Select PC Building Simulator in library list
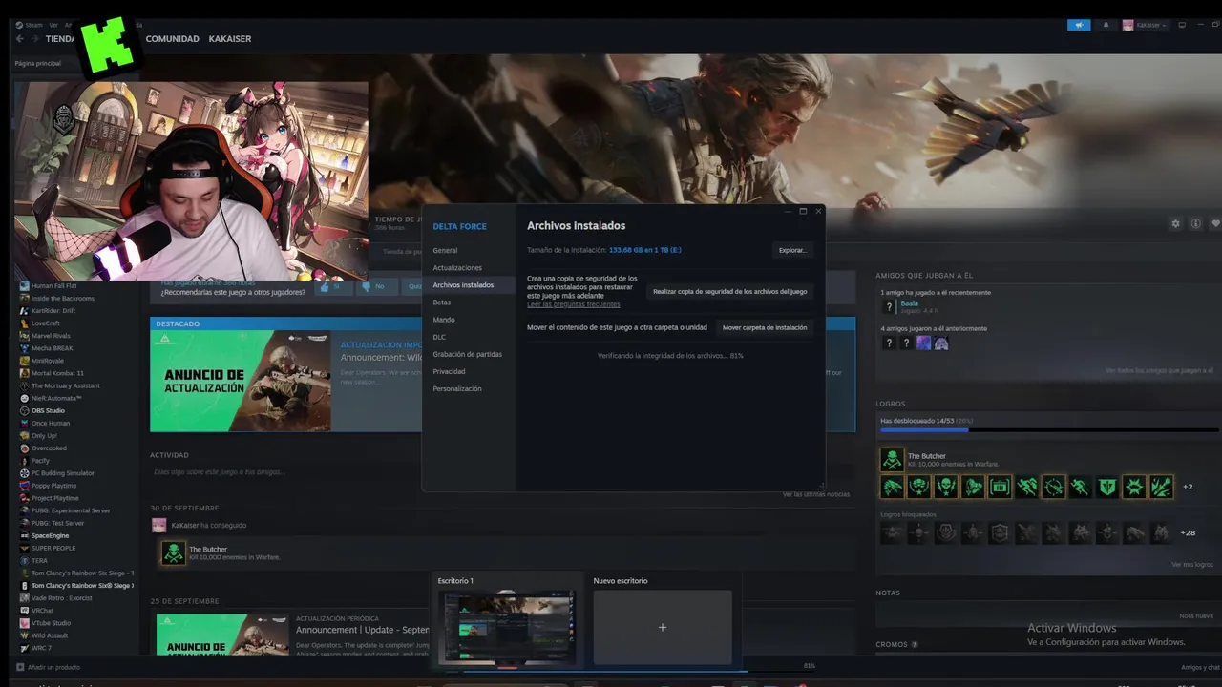The width and height of the screenshot is (1222, 687). 62,473
